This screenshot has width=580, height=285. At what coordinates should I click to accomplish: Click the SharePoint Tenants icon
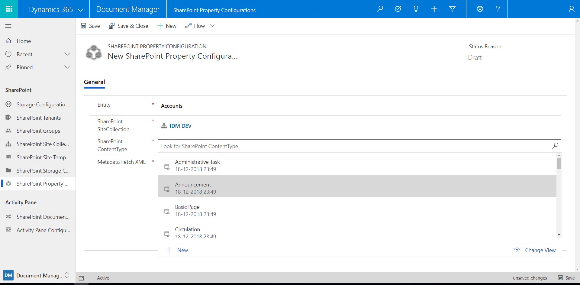[x=8, y=118]
